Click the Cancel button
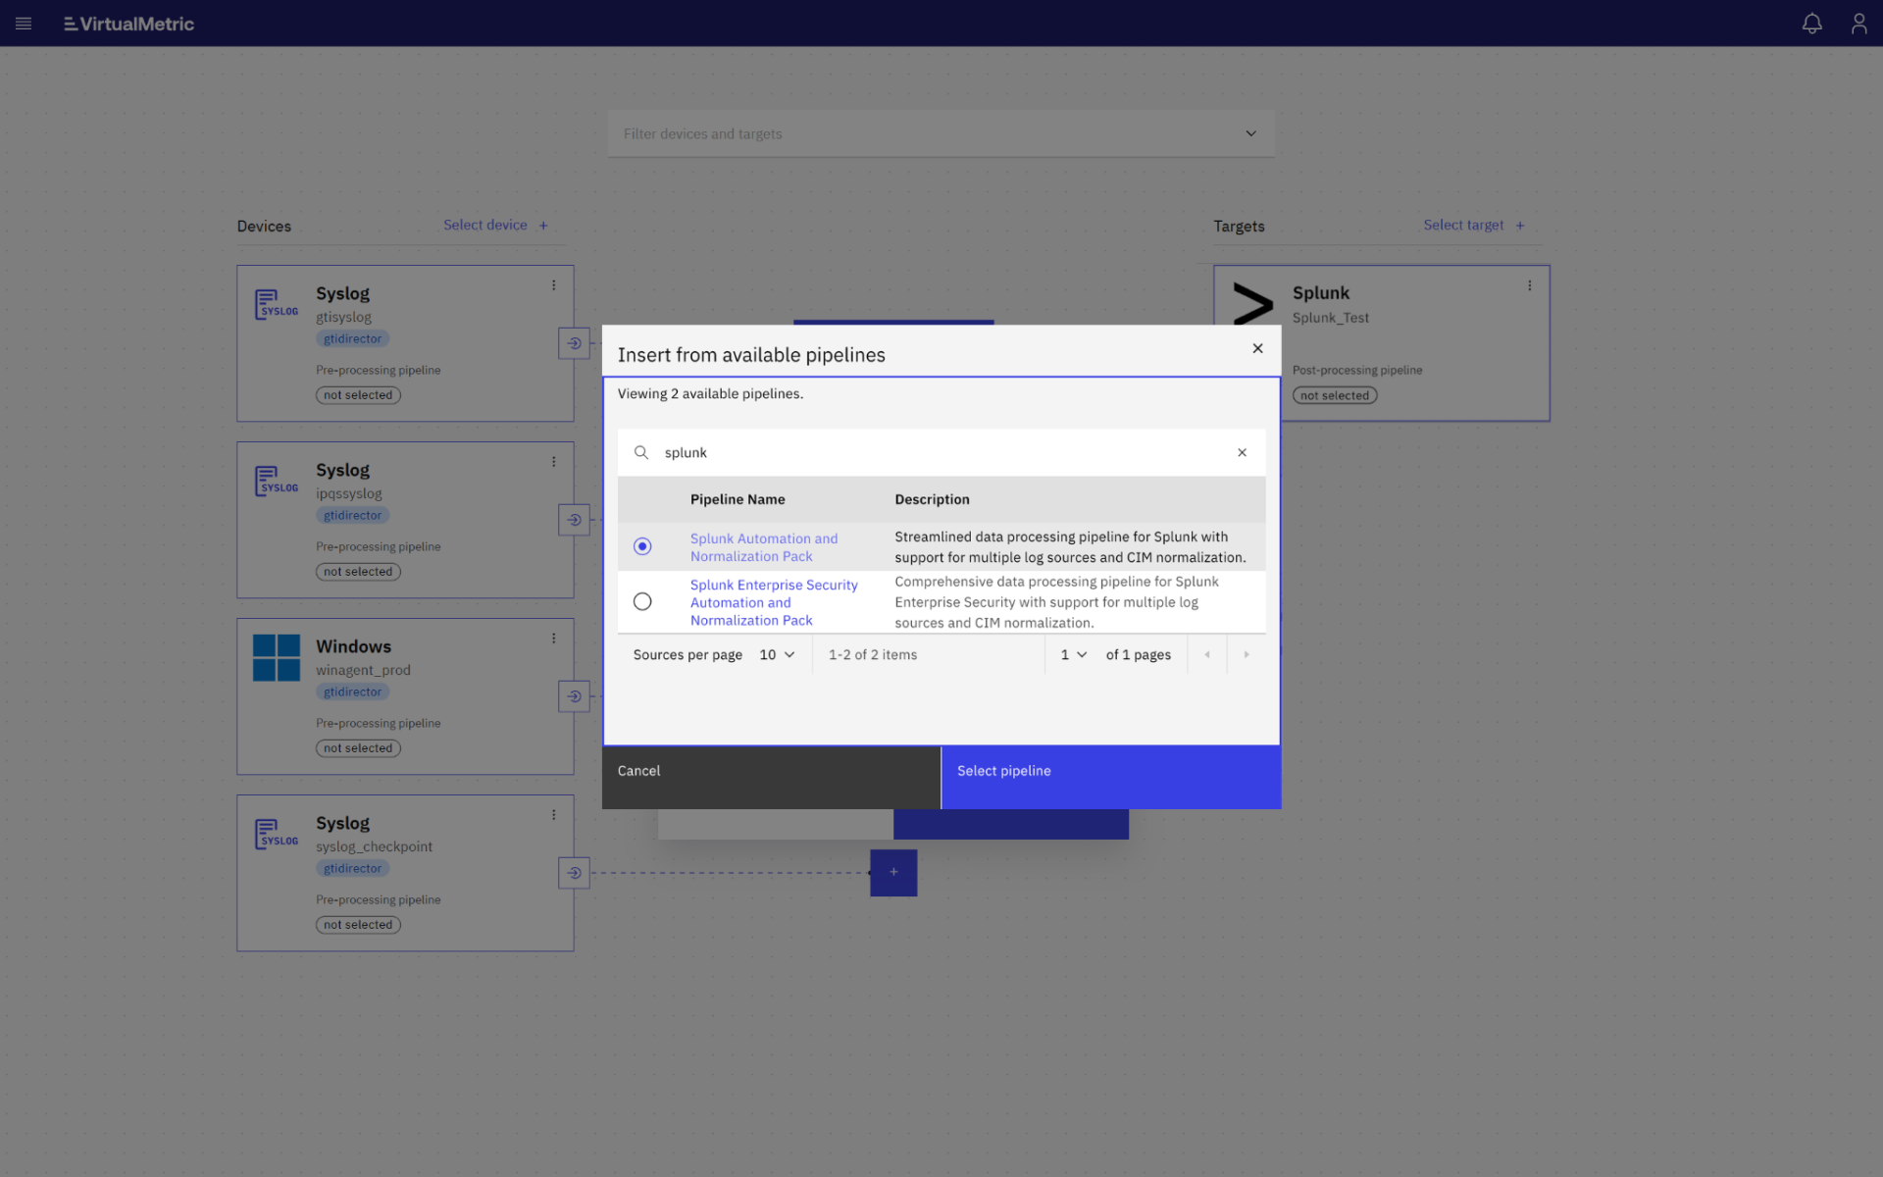This screenshot has height=1177, width=1883. [x=771, y=778]
